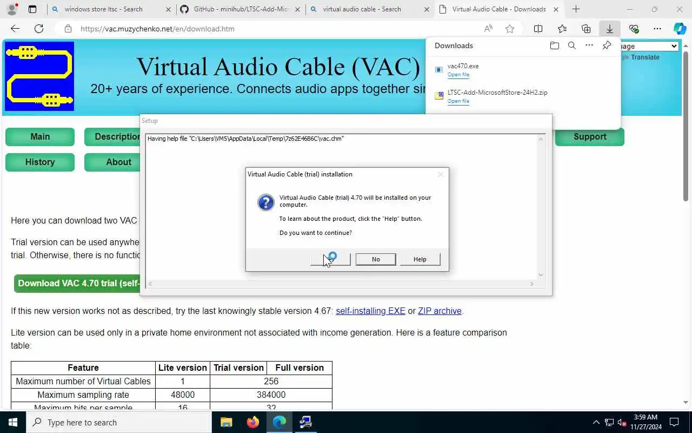The width and height of the screenshot is (692, 433).
Task: Open the tab actions menu icon
Action: pos(32,9)
